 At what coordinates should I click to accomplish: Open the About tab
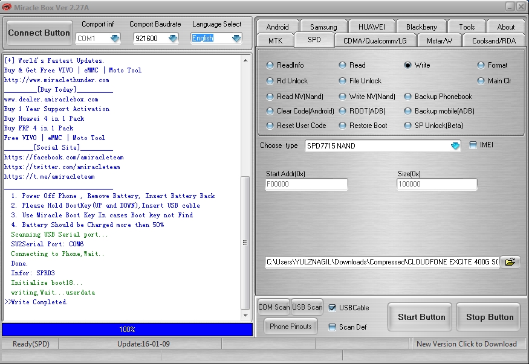tap(505, 27)
